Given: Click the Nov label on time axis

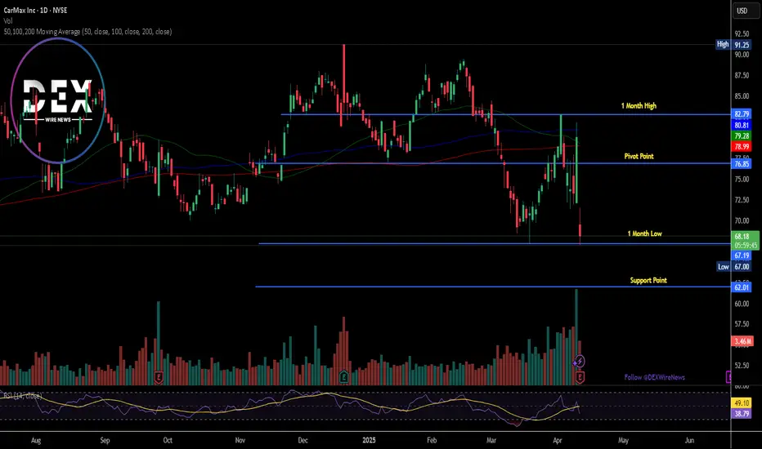Looking at the screenshot, I should [240, 440].
